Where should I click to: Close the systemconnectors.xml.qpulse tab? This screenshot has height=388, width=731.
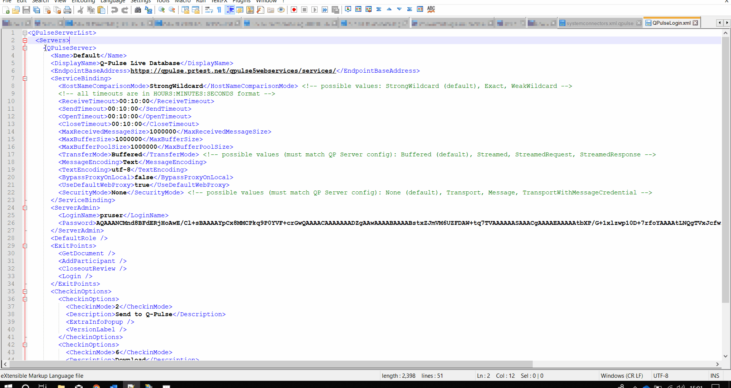(639, 23)
